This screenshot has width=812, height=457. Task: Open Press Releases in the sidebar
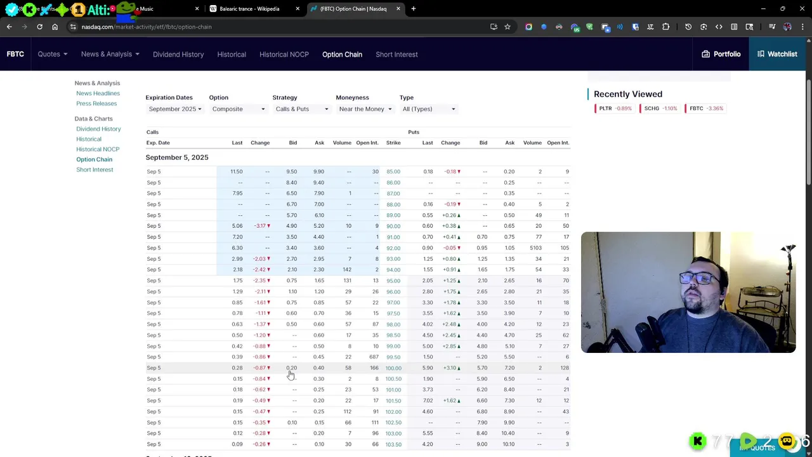[96, 103]
